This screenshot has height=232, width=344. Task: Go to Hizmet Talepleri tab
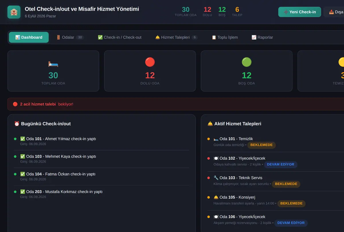tap(176, 37)
